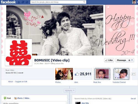Open the dropdown arrow next to gear
Screen dimensions: 138x104
pos(132,60)
